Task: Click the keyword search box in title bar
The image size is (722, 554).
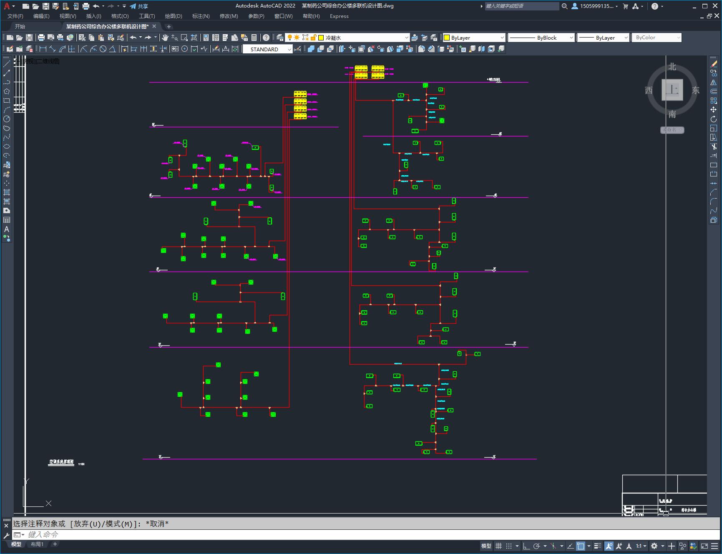Action: coord(522,6)
